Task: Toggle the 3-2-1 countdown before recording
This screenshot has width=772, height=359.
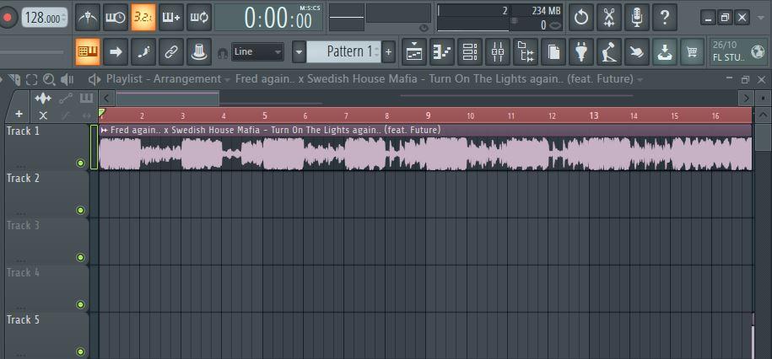Action: 143,18
